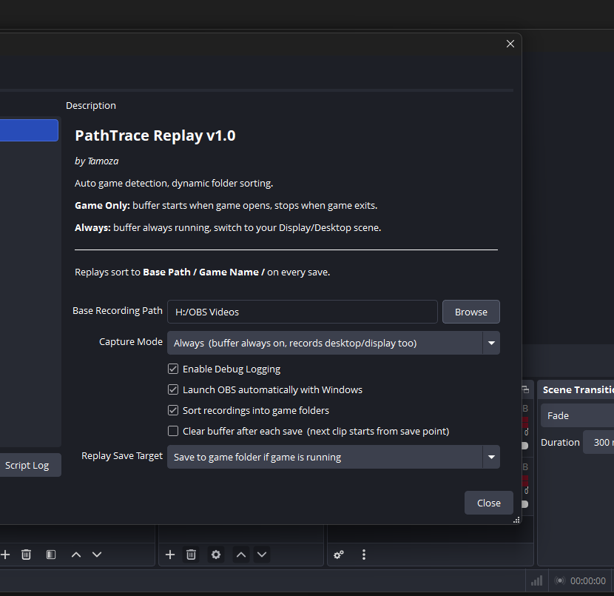Open the Fade transition dropdown

[x=577, y=416]
